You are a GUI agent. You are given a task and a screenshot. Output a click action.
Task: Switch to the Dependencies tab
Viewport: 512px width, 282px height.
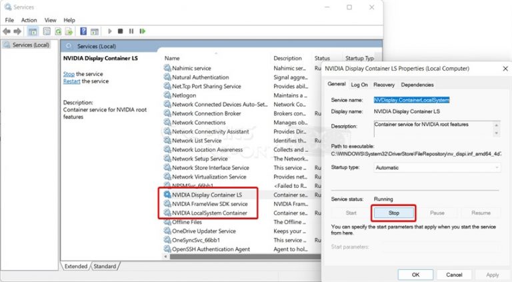click(417, 85)
